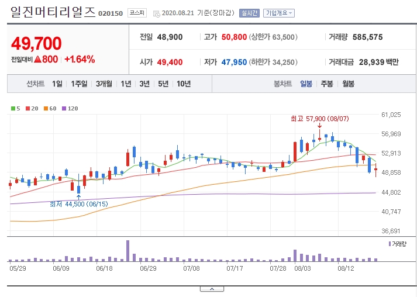Click the 최고 57,900 (08/07) marker

320,119
